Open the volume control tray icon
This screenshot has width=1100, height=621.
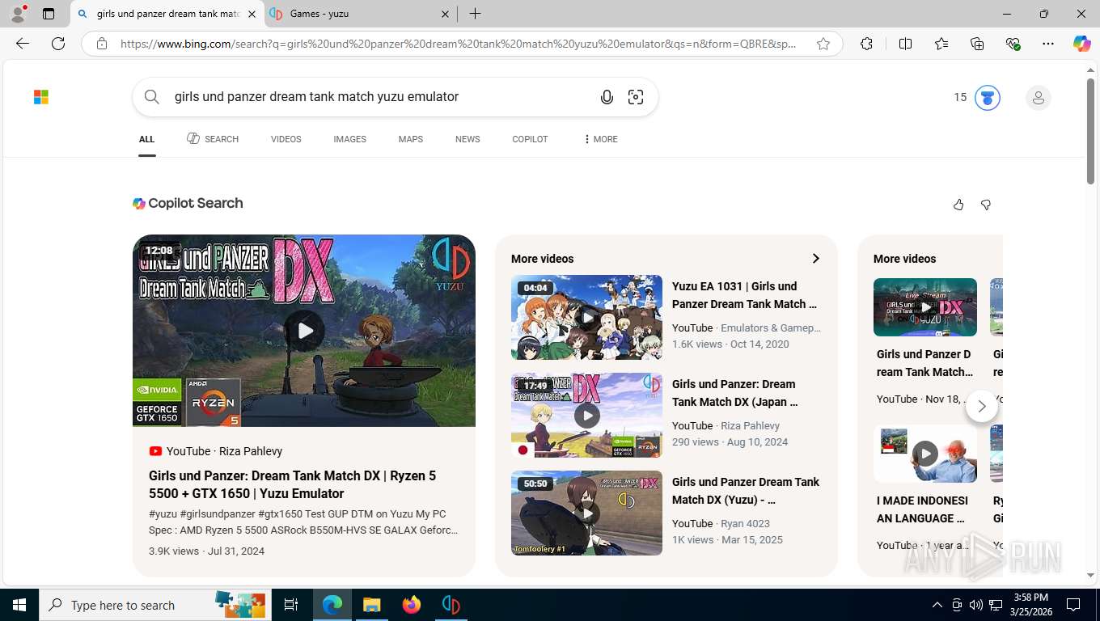coord(975,605)
